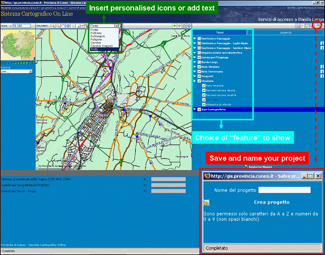The width and height of the screenshot is (325, 255).
Task: Click the home full-extent icon
Action: tap(184, 26)
